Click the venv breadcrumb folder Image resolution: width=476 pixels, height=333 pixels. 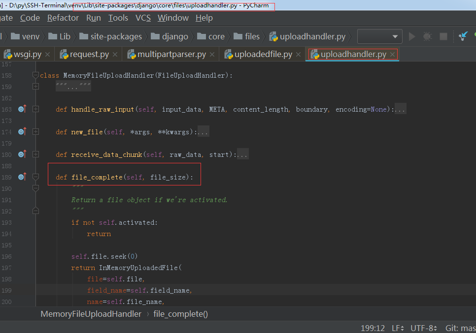click(25, 37)
